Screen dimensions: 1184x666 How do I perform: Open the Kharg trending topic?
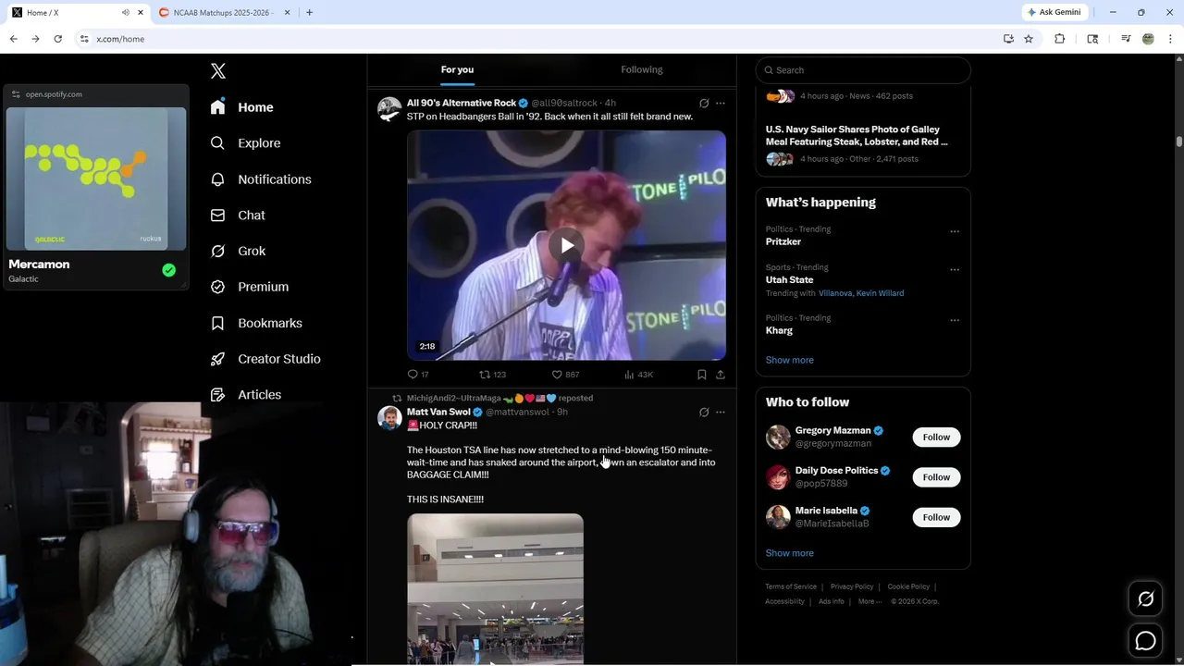(x=779, y=330)
